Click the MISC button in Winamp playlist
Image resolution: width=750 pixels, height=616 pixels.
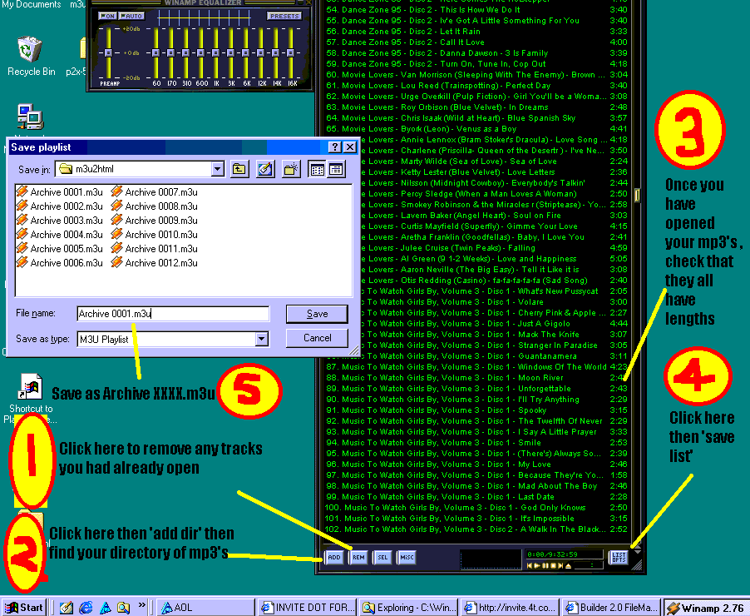(x=407, y=557)
